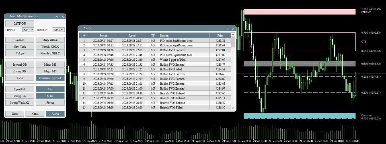Image resolution: width=386 pixels, height=144 pixels.
Task: Toggle the London session button
Action: pos(20,40)
